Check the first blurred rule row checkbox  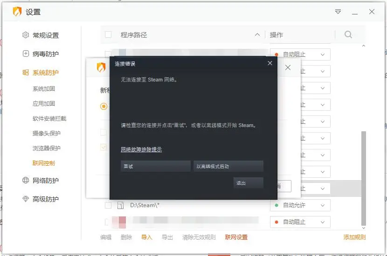pyautogui.click(x=108, y=54)
